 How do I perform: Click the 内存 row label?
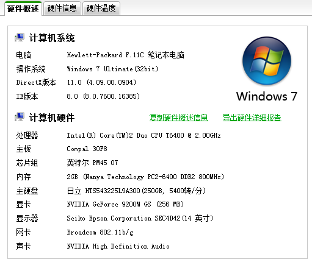point(24,177)
